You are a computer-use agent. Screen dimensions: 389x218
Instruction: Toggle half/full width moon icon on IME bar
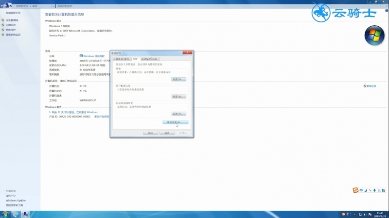(366, 190)
